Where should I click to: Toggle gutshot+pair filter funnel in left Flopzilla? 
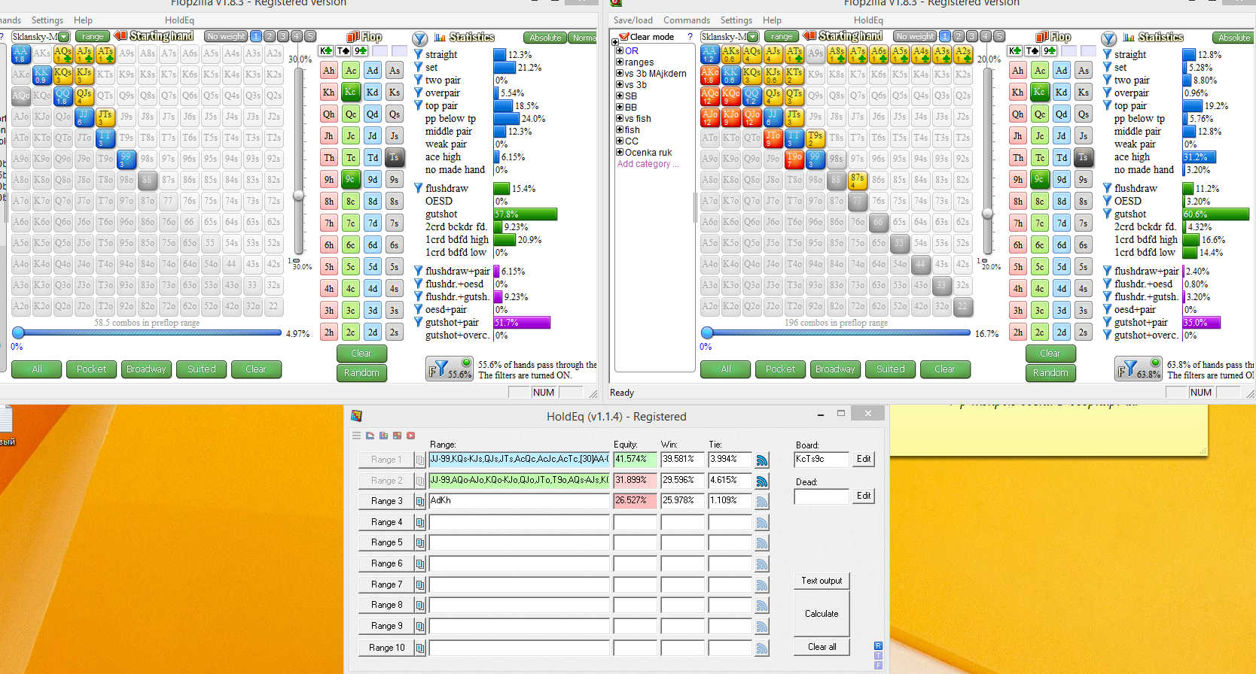(x=419, y=322)
